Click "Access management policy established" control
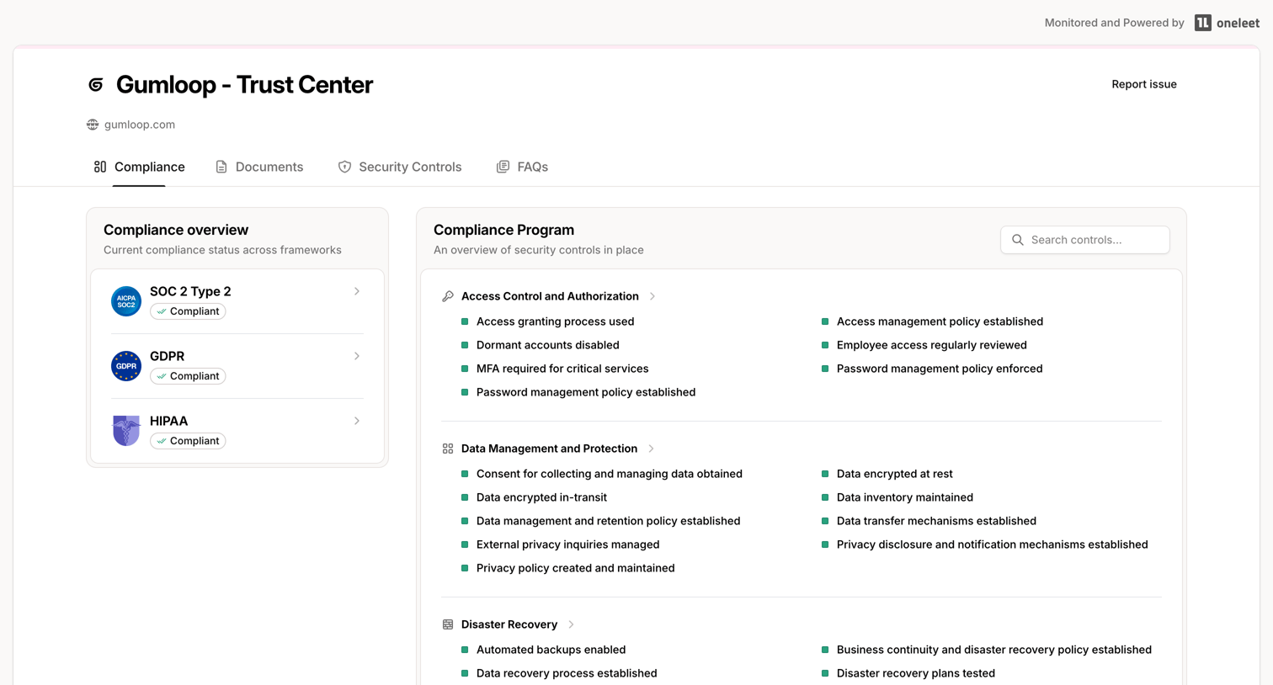Image resolution: width=1273 pixels, height=685 pixels. pos(940,321)
